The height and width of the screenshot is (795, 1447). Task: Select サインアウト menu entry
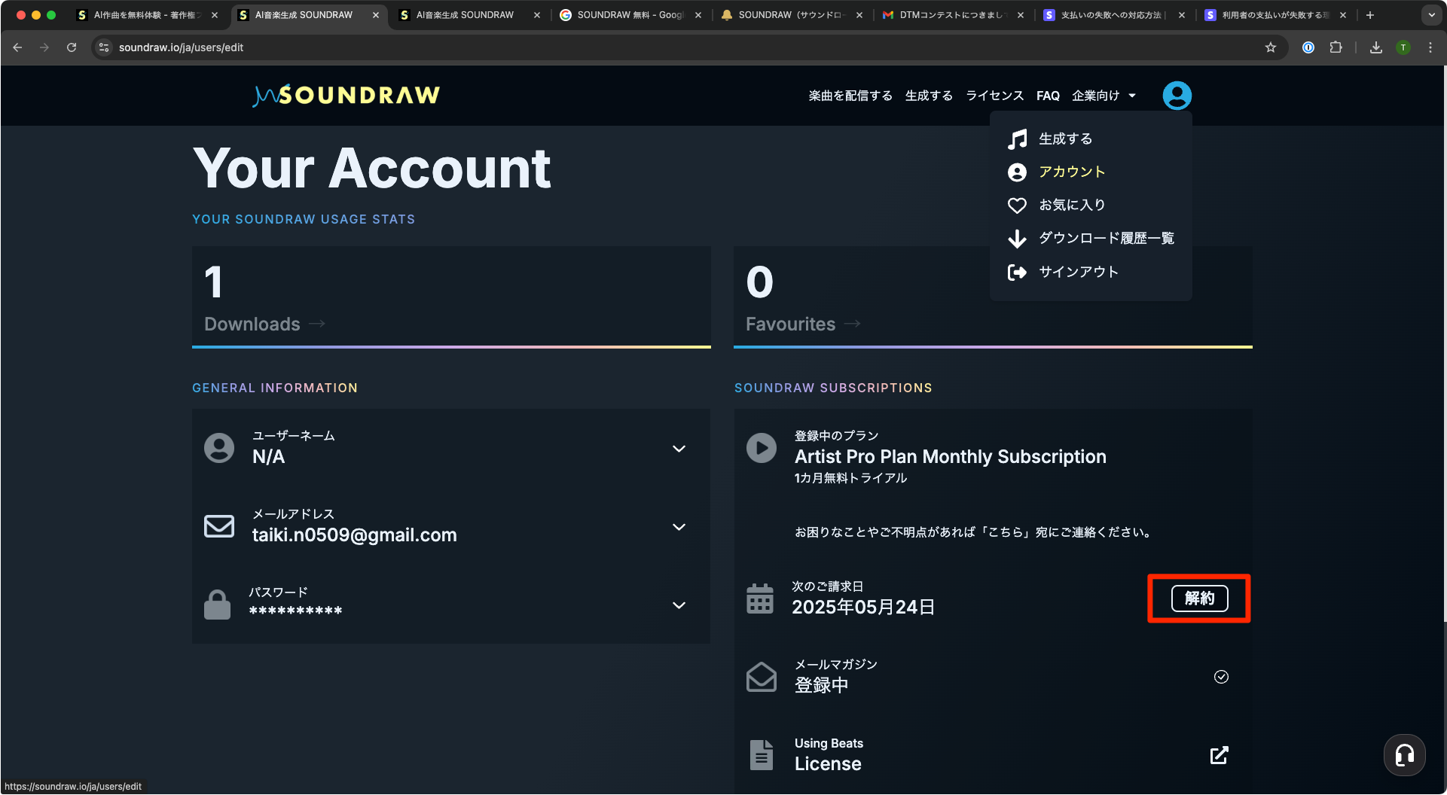(1079, 272)
